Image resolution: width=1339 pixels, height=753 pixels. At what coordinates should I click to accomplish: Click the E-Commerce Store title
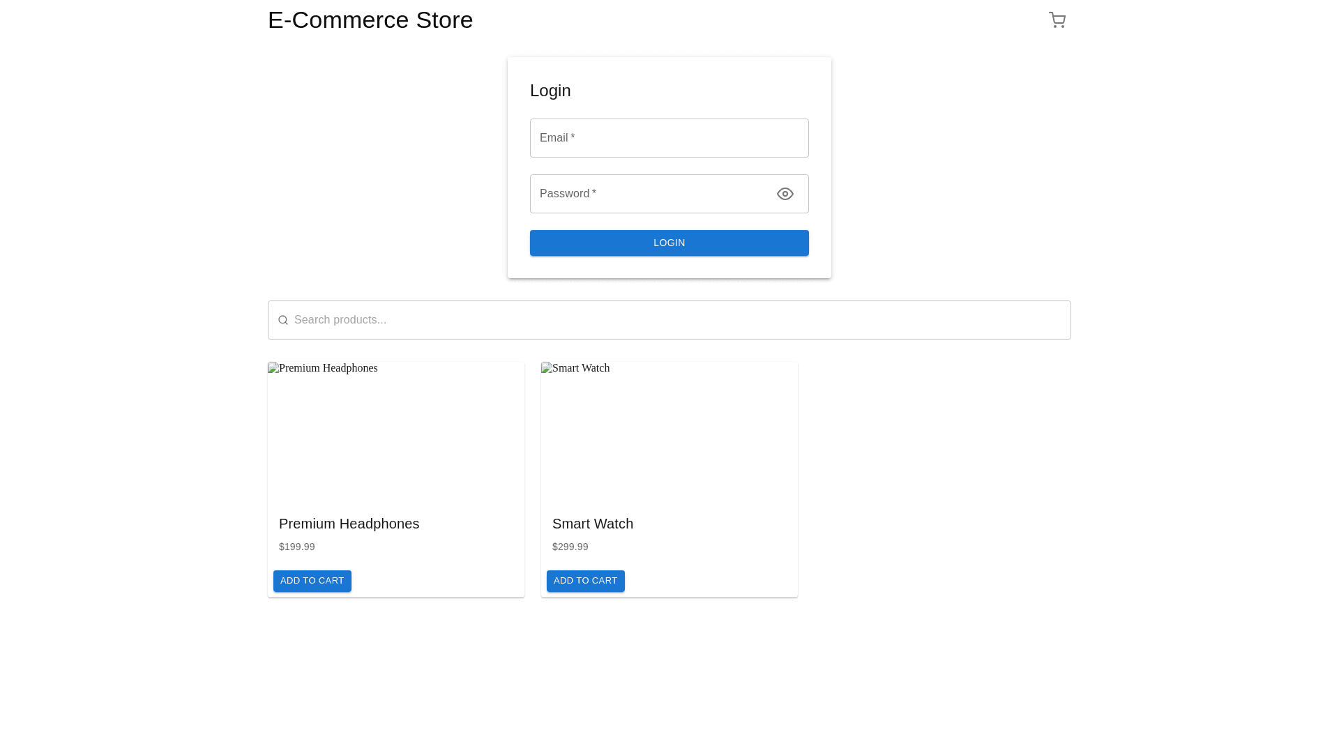tap(370, 20)
